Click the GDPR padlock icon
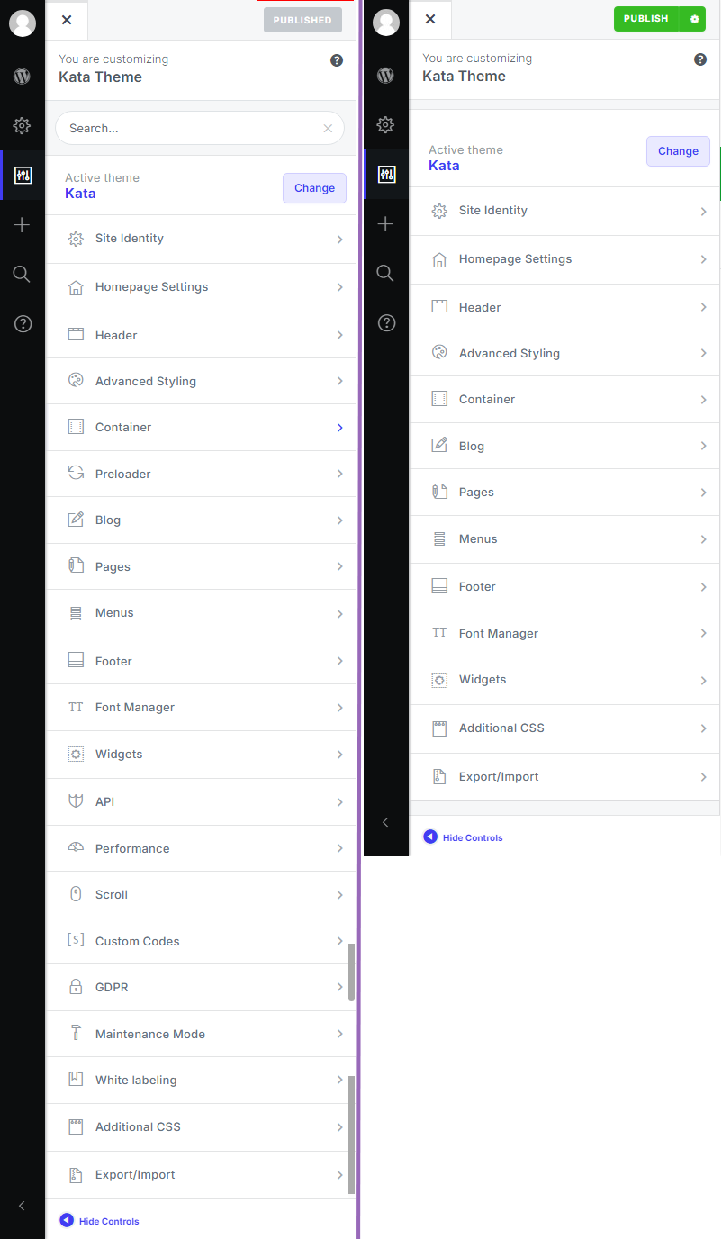Image resolution: width=722 pixels, height=1239 pixels. click(77, 987)
